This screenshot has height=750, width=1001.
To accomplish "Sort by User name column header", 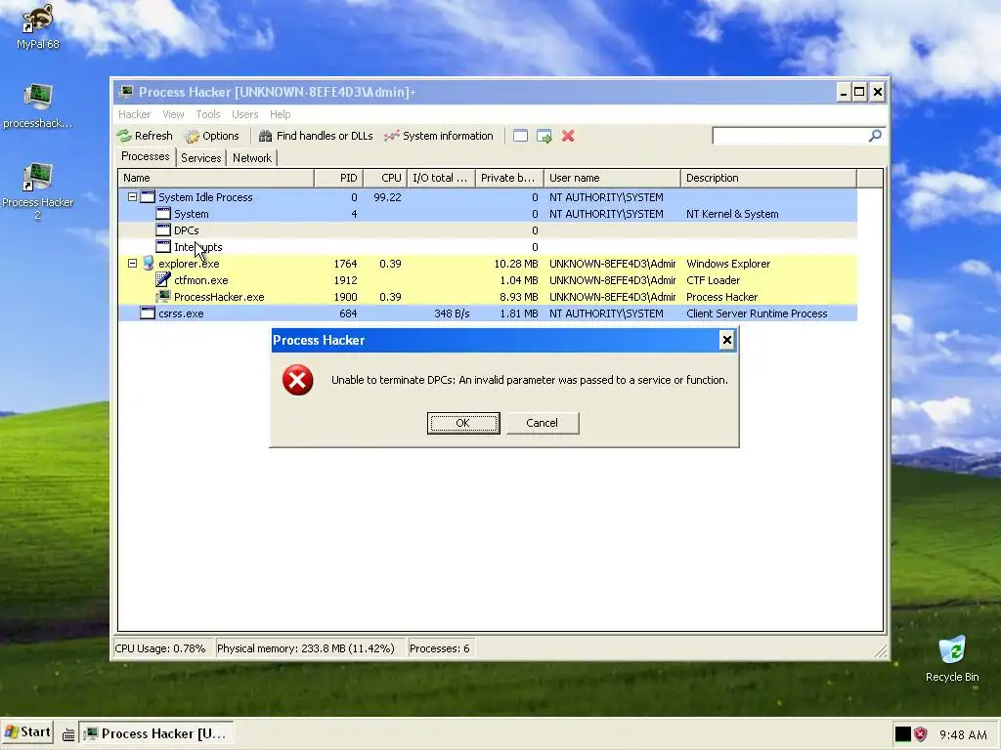I will [612, 178].
